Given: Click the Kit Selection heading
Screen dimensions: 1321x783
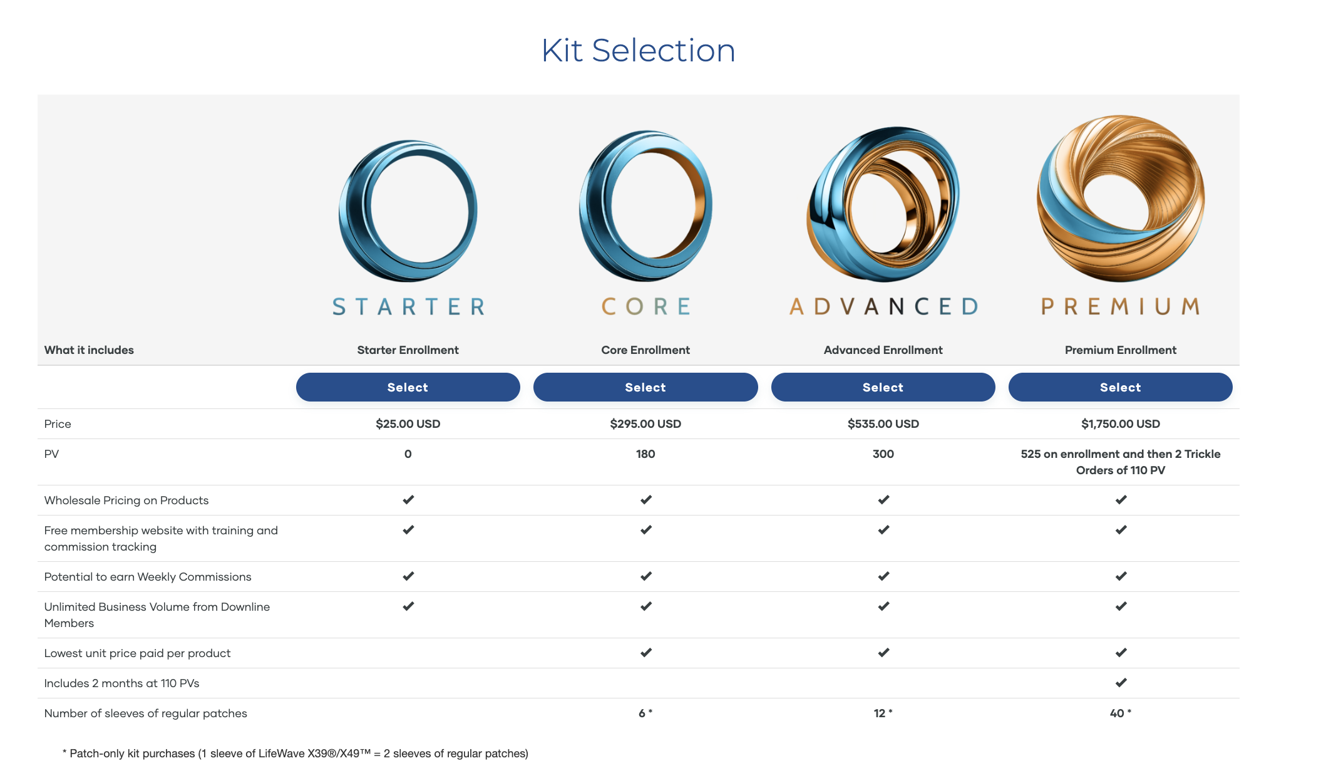Looking at the screenshot, I should (638, 51).
